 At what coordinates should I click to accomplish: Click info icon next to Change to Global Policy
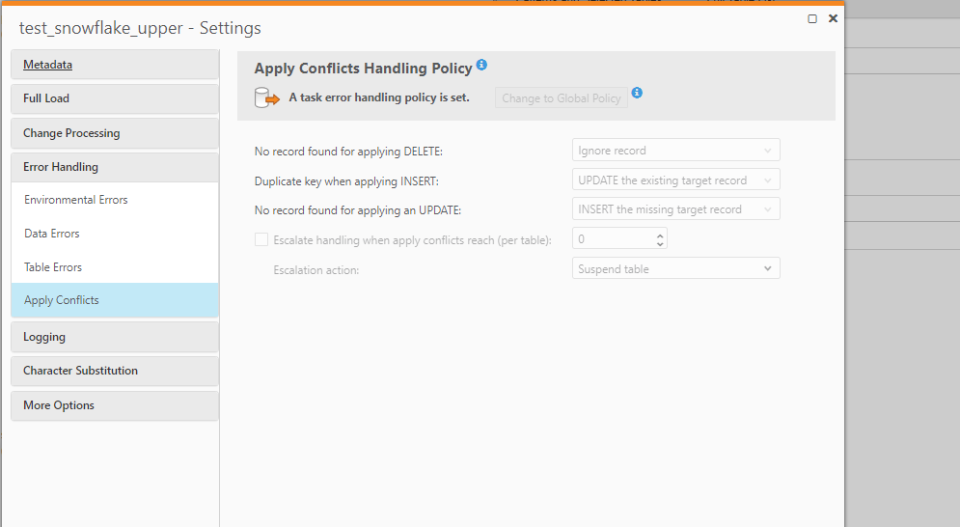(637, 94)
